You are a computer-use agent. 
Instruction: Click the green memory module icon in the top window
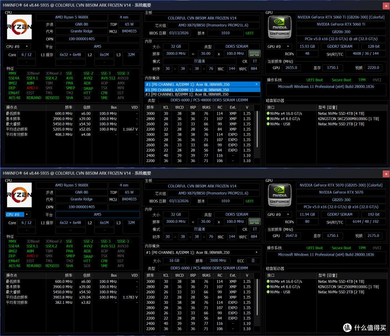point(254,54)
